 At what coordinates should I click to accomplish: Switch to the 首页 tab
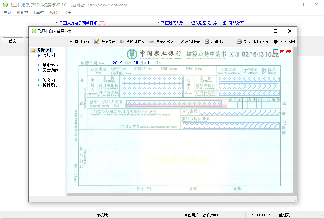click(13, 41)
